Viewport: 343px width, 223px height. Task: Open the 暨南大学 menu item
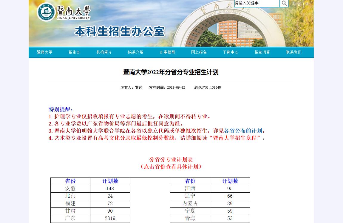(45, 52)
